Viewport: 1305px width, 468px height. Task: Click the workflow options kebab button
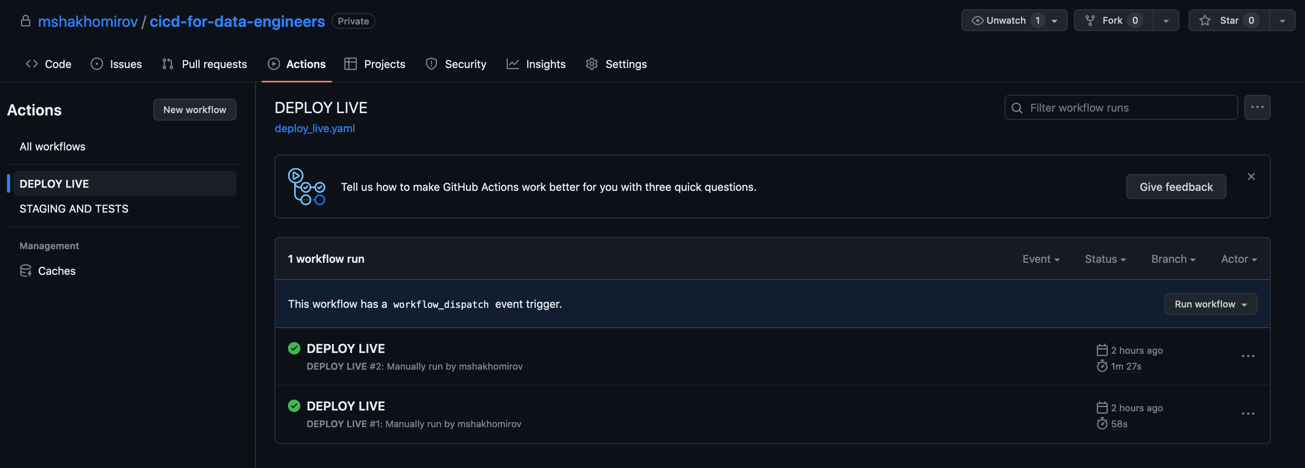pos(1257,107)
